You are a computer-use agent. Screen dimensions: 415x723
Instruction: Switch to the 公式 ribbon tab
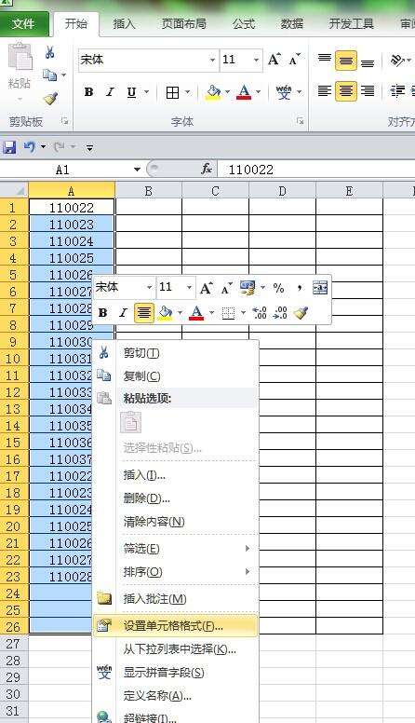(244, 24)
